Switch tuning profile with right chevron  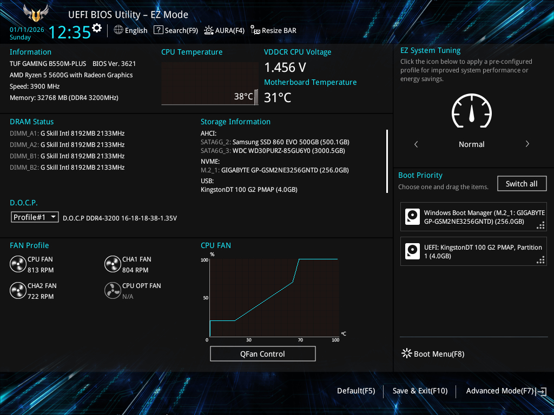527,144
